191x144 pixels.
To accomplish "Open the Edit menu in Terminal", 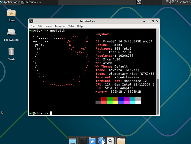I will 40,26.
